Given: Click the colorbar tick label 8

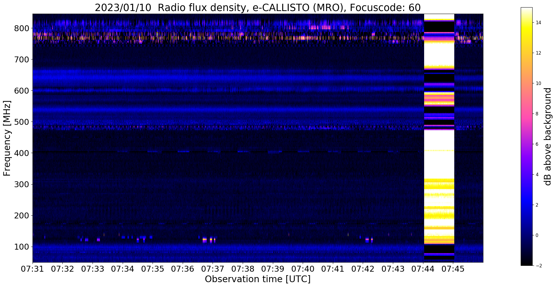Looking at the screenshot, I should click(537, 114).
